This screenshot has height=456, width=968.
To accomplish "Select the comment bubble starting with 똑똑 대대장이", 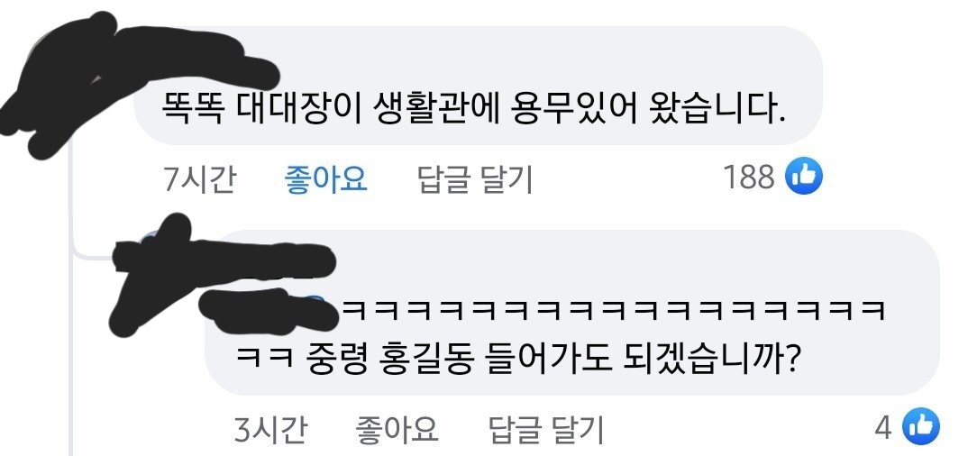I will point(479,85).
